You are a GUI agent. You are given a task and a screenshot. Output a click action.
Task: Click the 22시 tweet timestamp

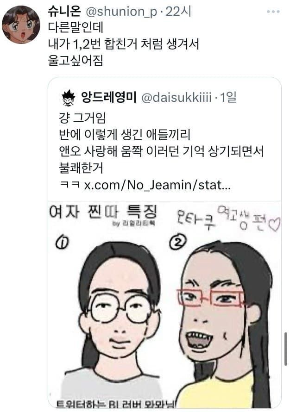point(178,12)
